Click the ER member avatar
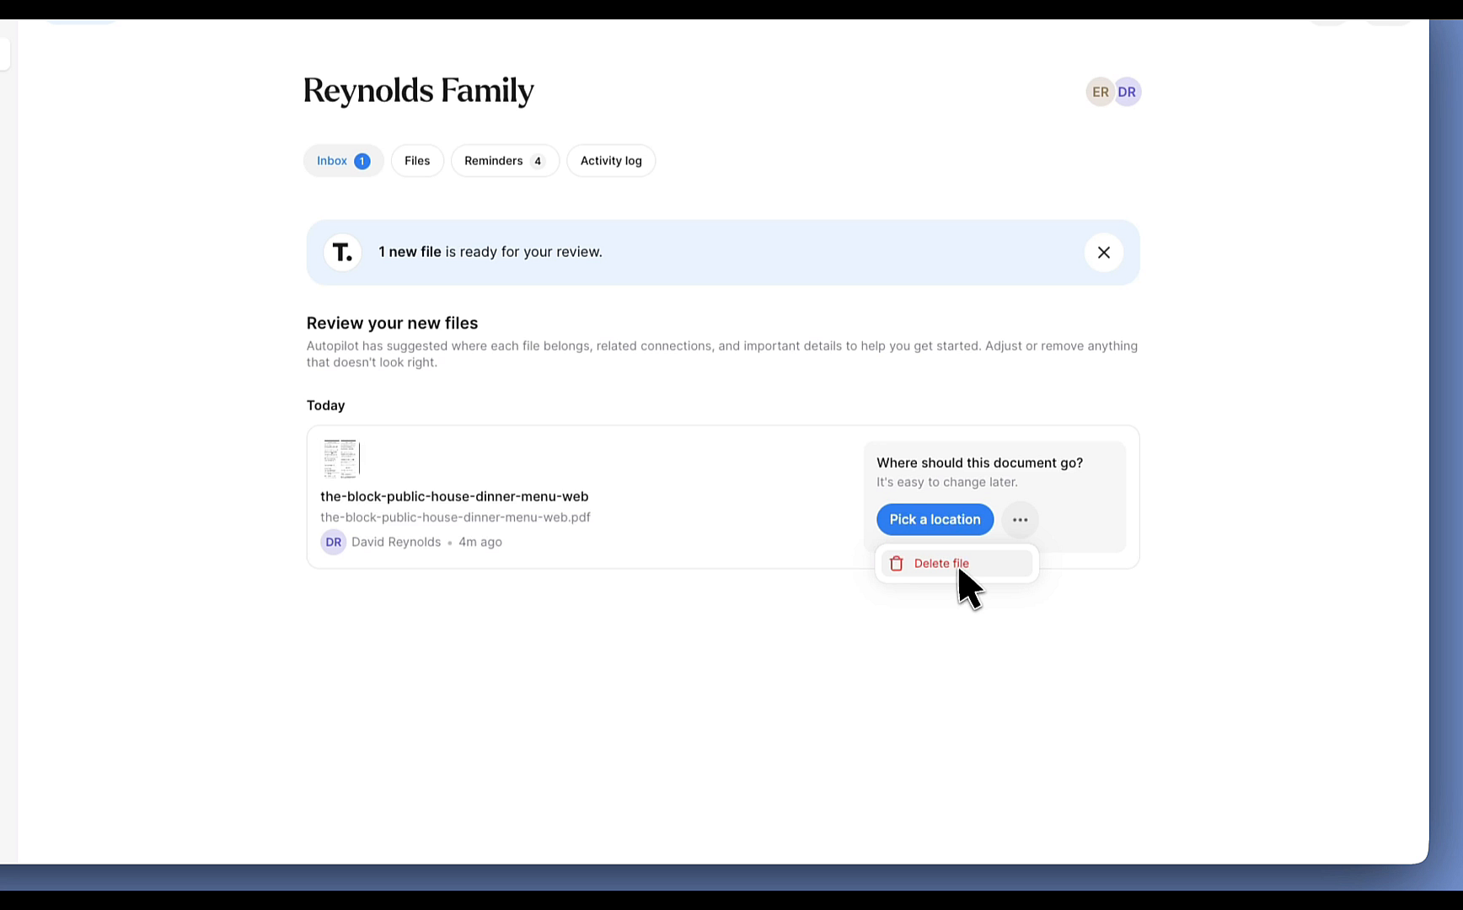This screenshot has width=1463, height=910. tap(1100, 92)
